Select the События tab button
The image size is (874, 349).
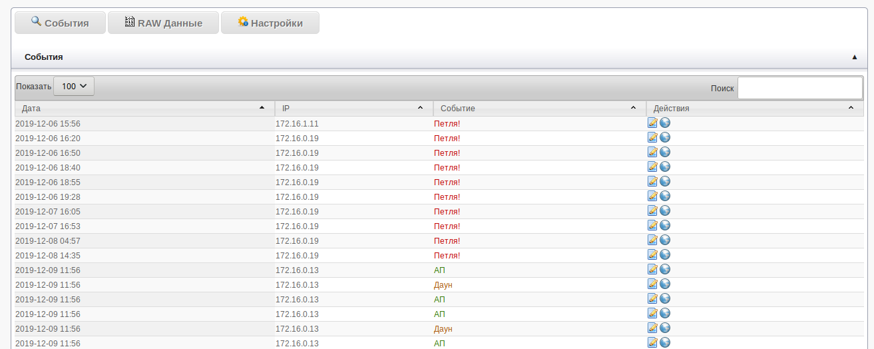click(60, 23)
